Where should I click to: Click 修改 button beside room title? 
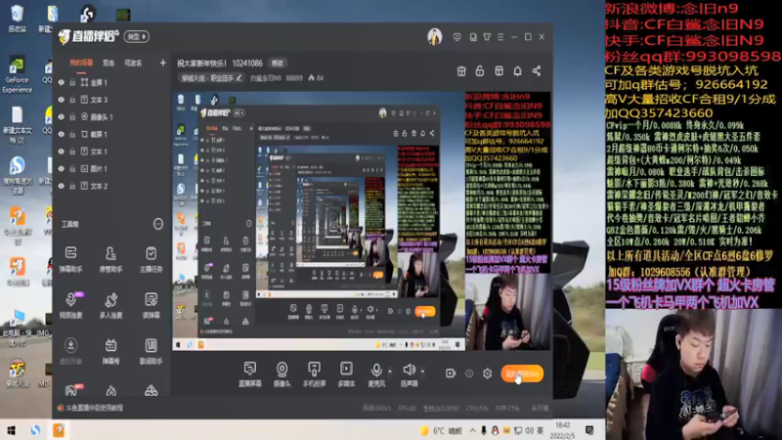[278, 63]
